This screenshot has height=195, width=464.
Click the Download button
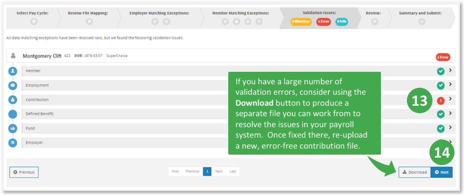pos(414,172)
